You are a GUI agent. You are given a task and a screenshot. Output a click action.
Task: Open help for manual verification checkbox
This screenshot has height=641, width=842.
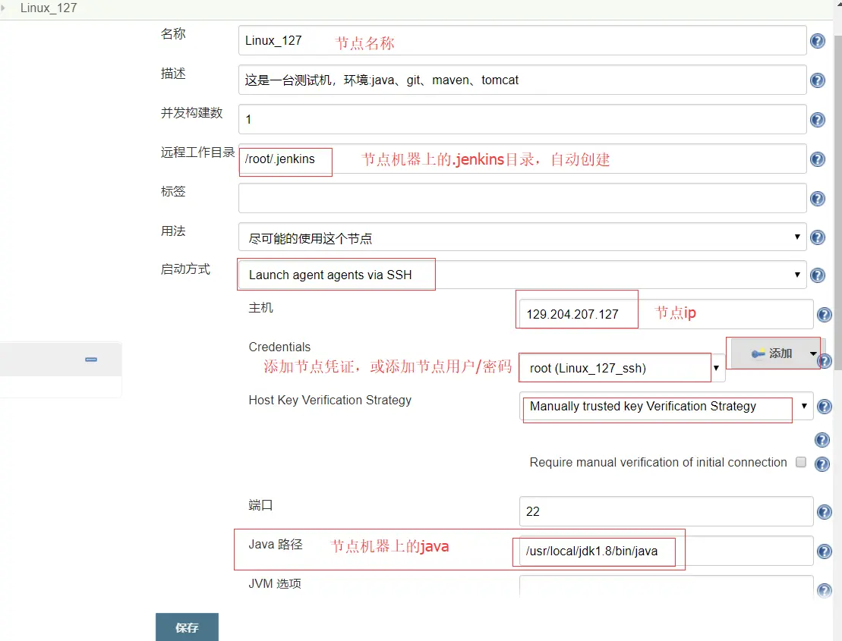[x=822, y=464]
